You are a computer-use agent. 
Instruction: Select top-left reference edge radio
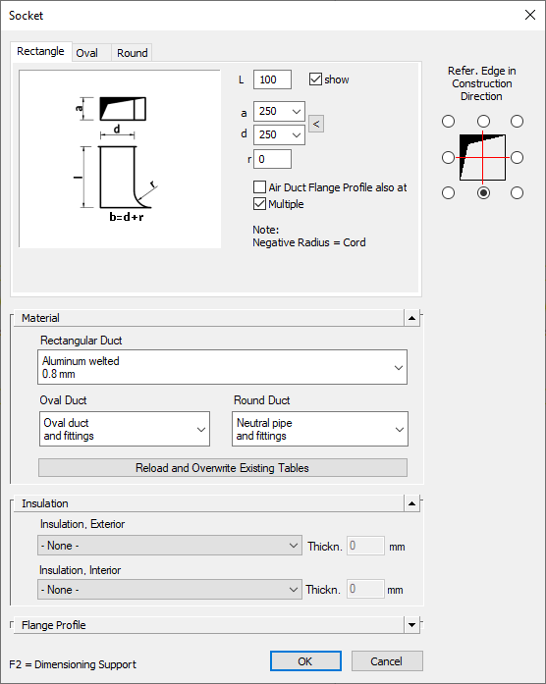[448, 122]
